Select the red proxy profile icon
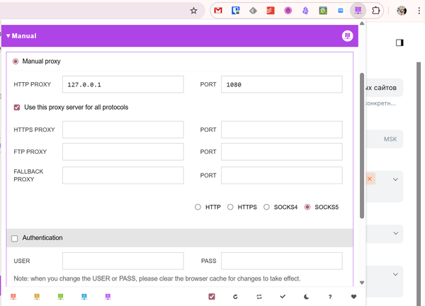The width and height of the screenshot is (425, 306). click(13, 297)
